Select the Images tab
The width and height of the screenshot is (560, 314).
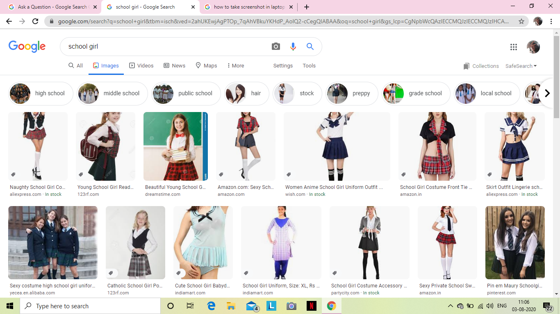(106, 65)
